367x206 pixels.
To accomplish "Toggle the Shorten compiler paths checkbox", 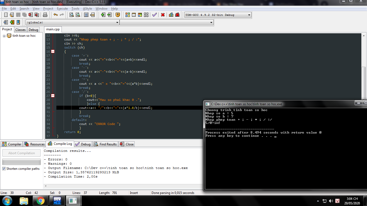I will click(4, 169).
